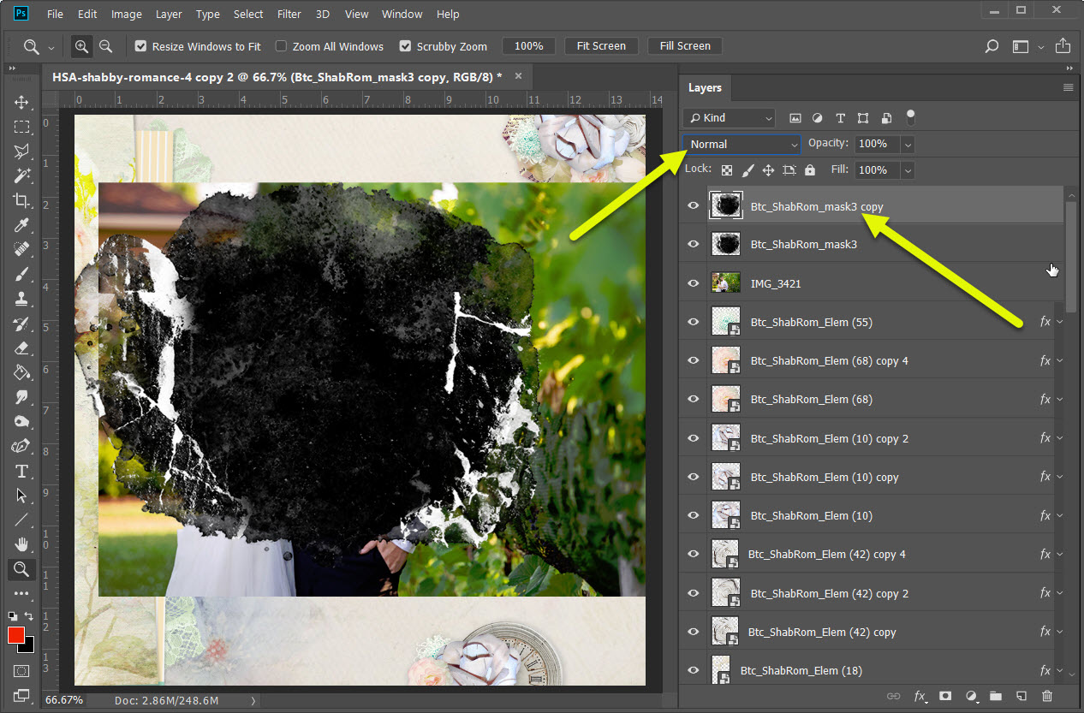Click the Fill Screen button
Image resolution: width=1084 pixels, height=713 pixels.
point(685,46)
